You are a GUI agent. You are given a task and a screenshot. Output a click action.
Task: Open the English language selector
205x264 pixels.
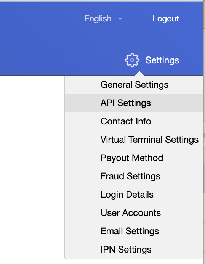pyautogui.click(x=98, y=19)
